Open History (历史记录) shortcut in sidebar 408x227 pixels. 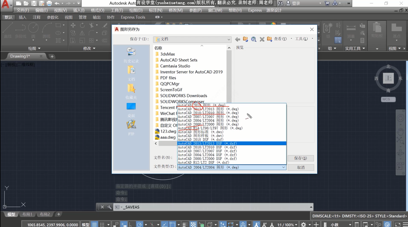pos(131,55)
